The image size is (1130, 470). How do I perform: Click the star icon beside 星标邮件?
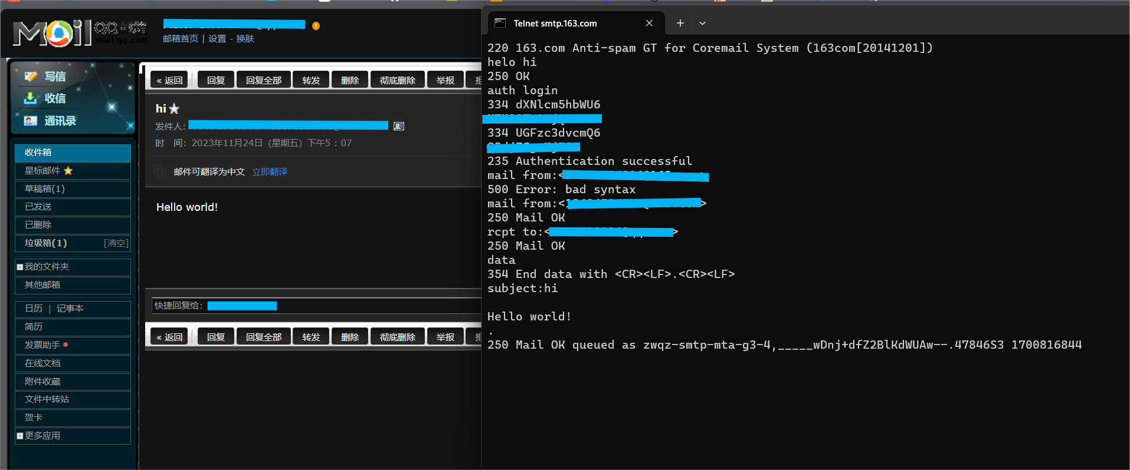point(68,171)
